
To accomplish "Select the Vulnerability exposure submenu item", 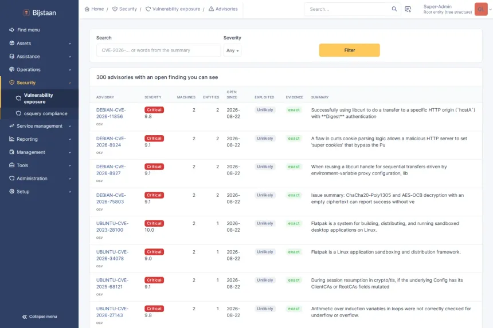I will 40,98.
